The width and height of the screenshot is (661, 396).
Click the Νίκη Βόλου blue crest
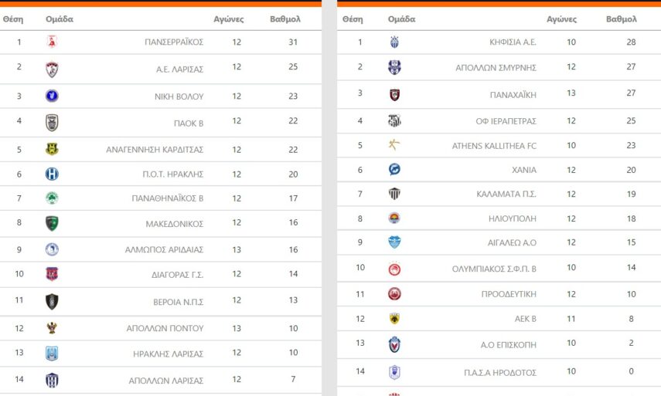(x=52, y=96)
